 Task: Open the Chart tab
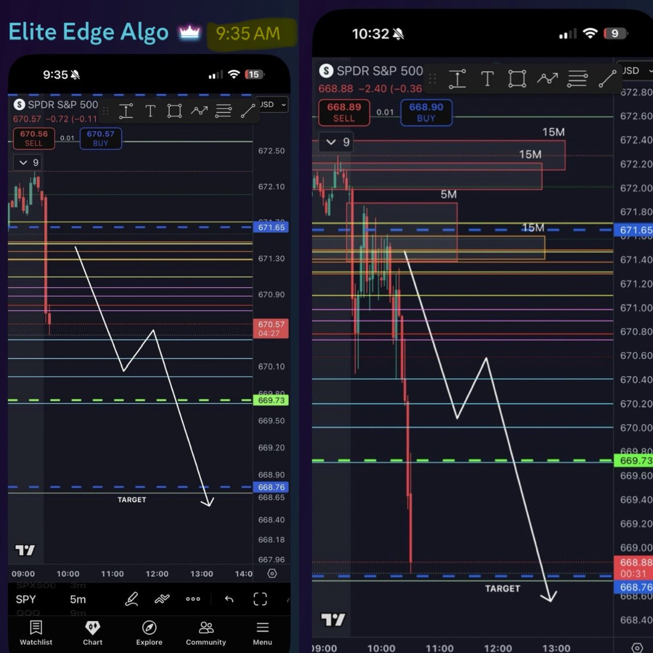(93, 633)
